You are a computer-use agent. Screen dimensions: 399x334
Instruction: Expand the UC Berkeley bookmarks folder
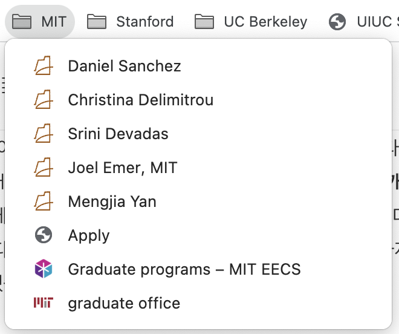(x=251, y=22)
